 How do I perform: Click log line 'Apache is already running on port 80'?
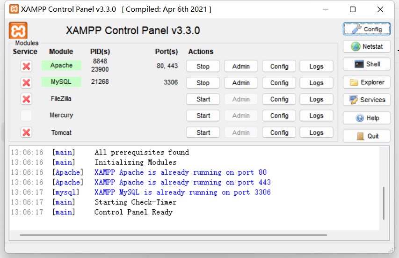point(181,172)
